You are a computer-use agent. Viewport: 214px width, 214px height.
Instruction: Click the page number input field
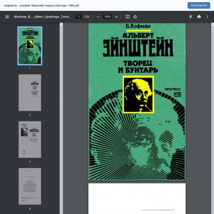(79, 17)
